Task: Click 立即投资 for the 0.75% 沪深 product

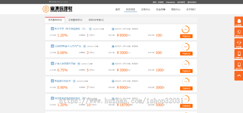Action: click(186, 71)
